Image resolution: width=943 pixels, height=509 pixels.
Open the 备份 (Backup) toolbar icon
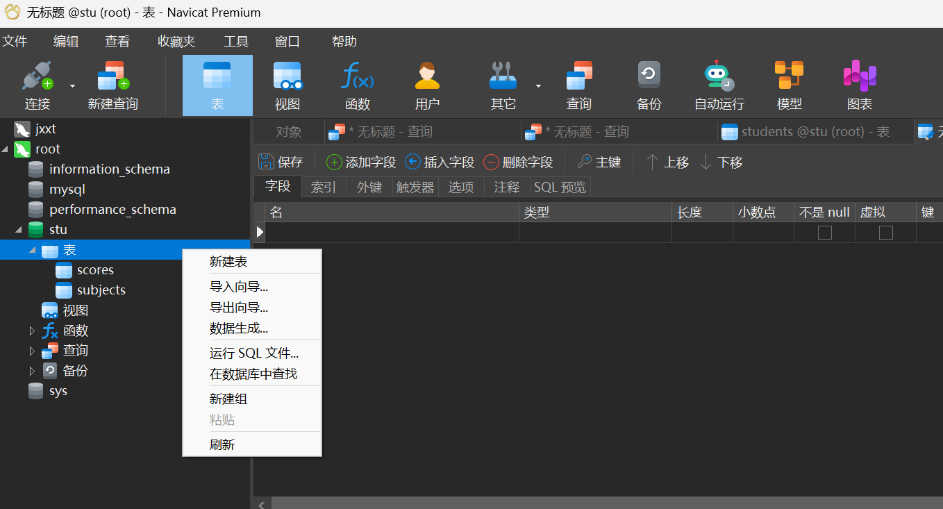[x=649, y=75]
